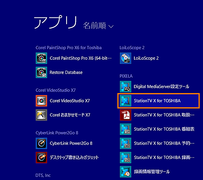Image resolution: width=203 pixels, height=180 pixels.
Task: Click the Digital MediaServer設定ツール label
Action: 162,87
